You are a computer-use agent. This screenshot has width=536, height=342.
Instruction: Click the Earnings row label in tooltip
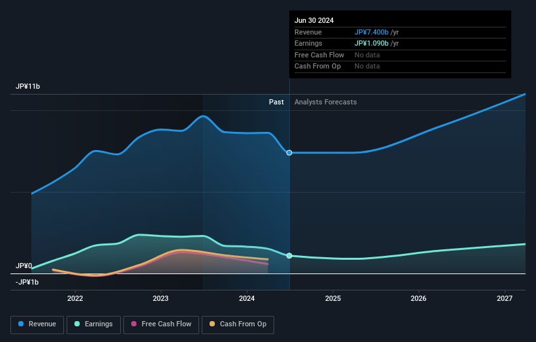click(x=308, y=43)
